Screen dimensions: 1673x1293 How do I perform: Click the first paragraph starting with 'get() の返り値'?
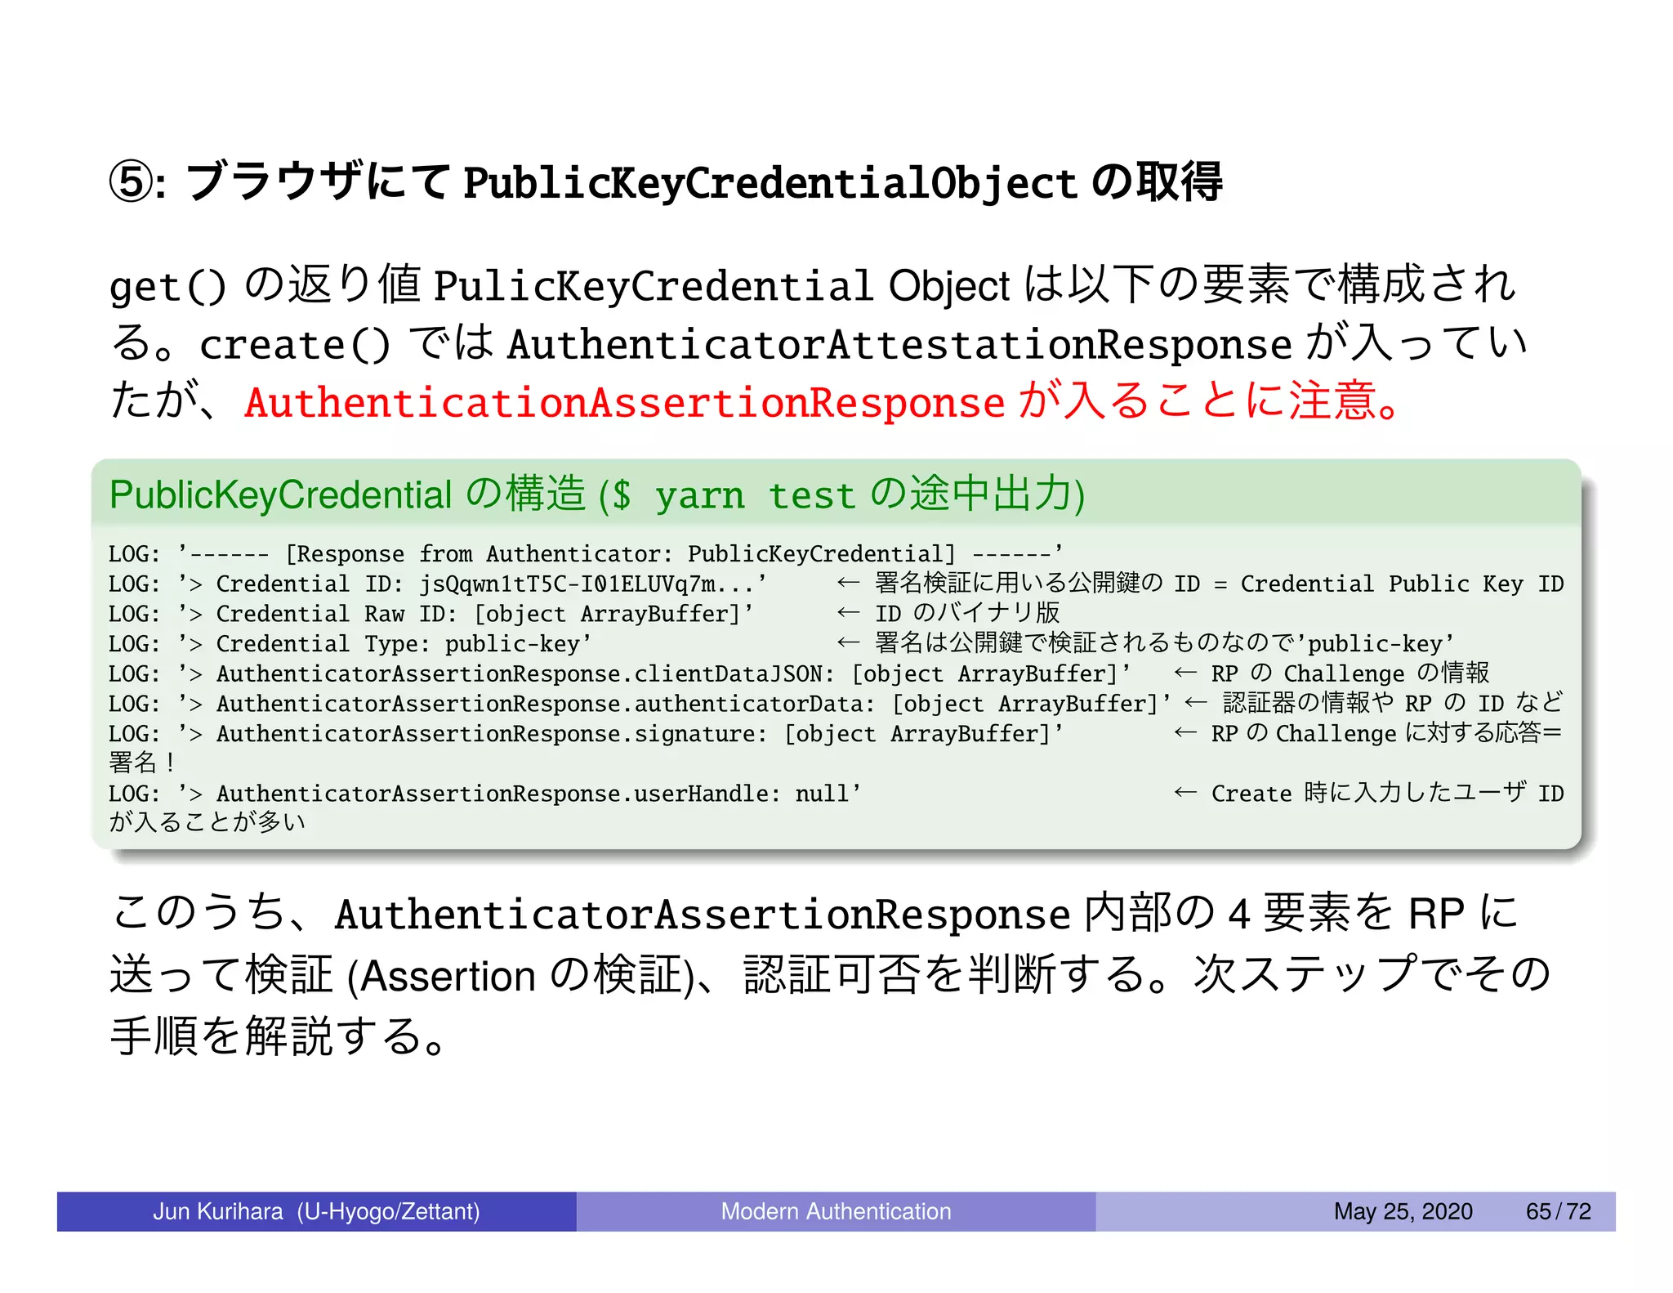point(819,342)
